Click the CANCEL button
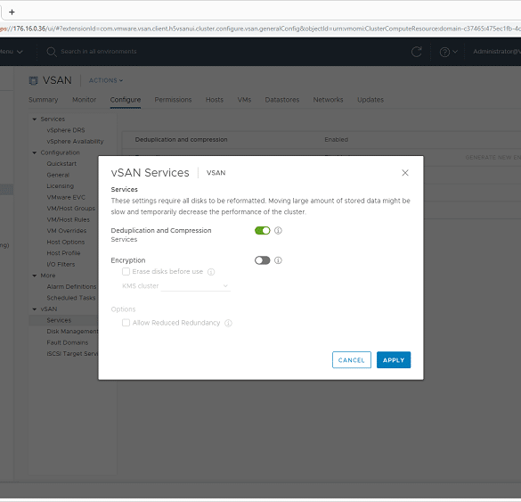 [352, 360]
